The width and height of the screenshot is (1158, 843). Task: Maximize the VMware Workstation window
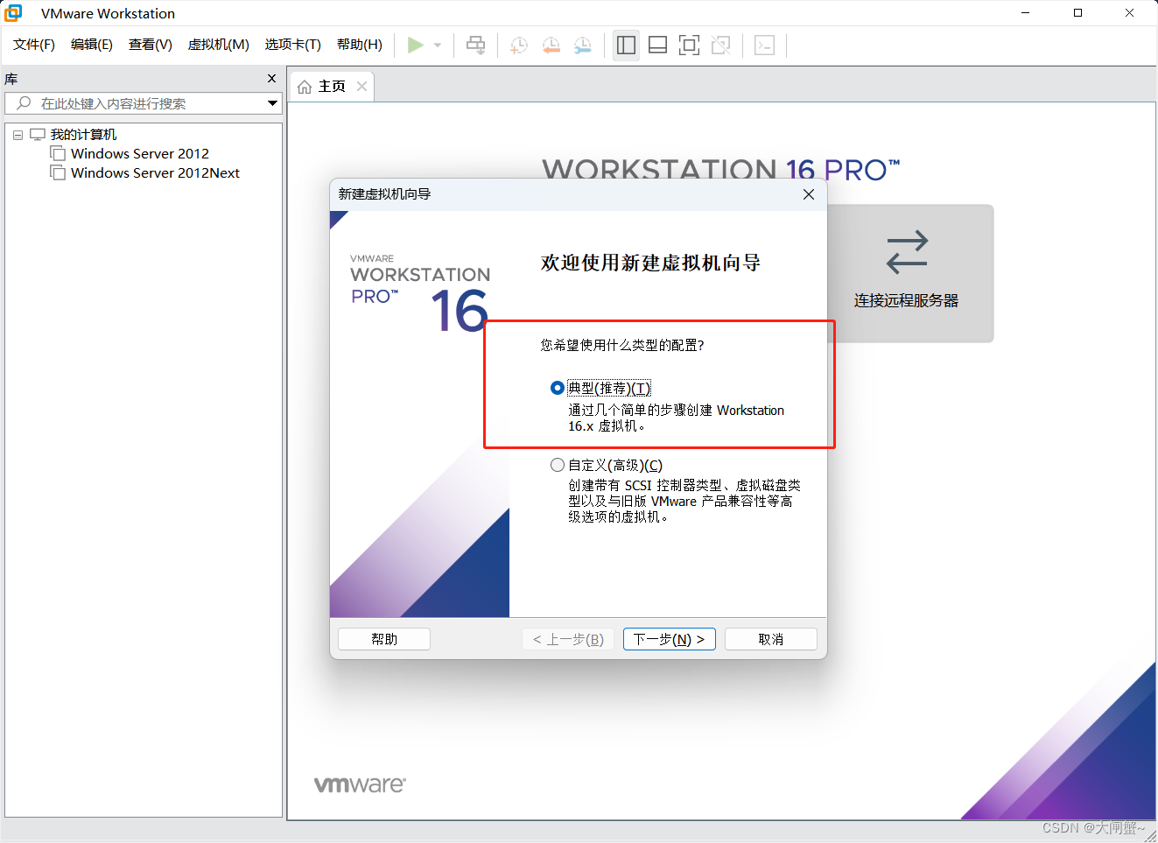(1077, 13)
